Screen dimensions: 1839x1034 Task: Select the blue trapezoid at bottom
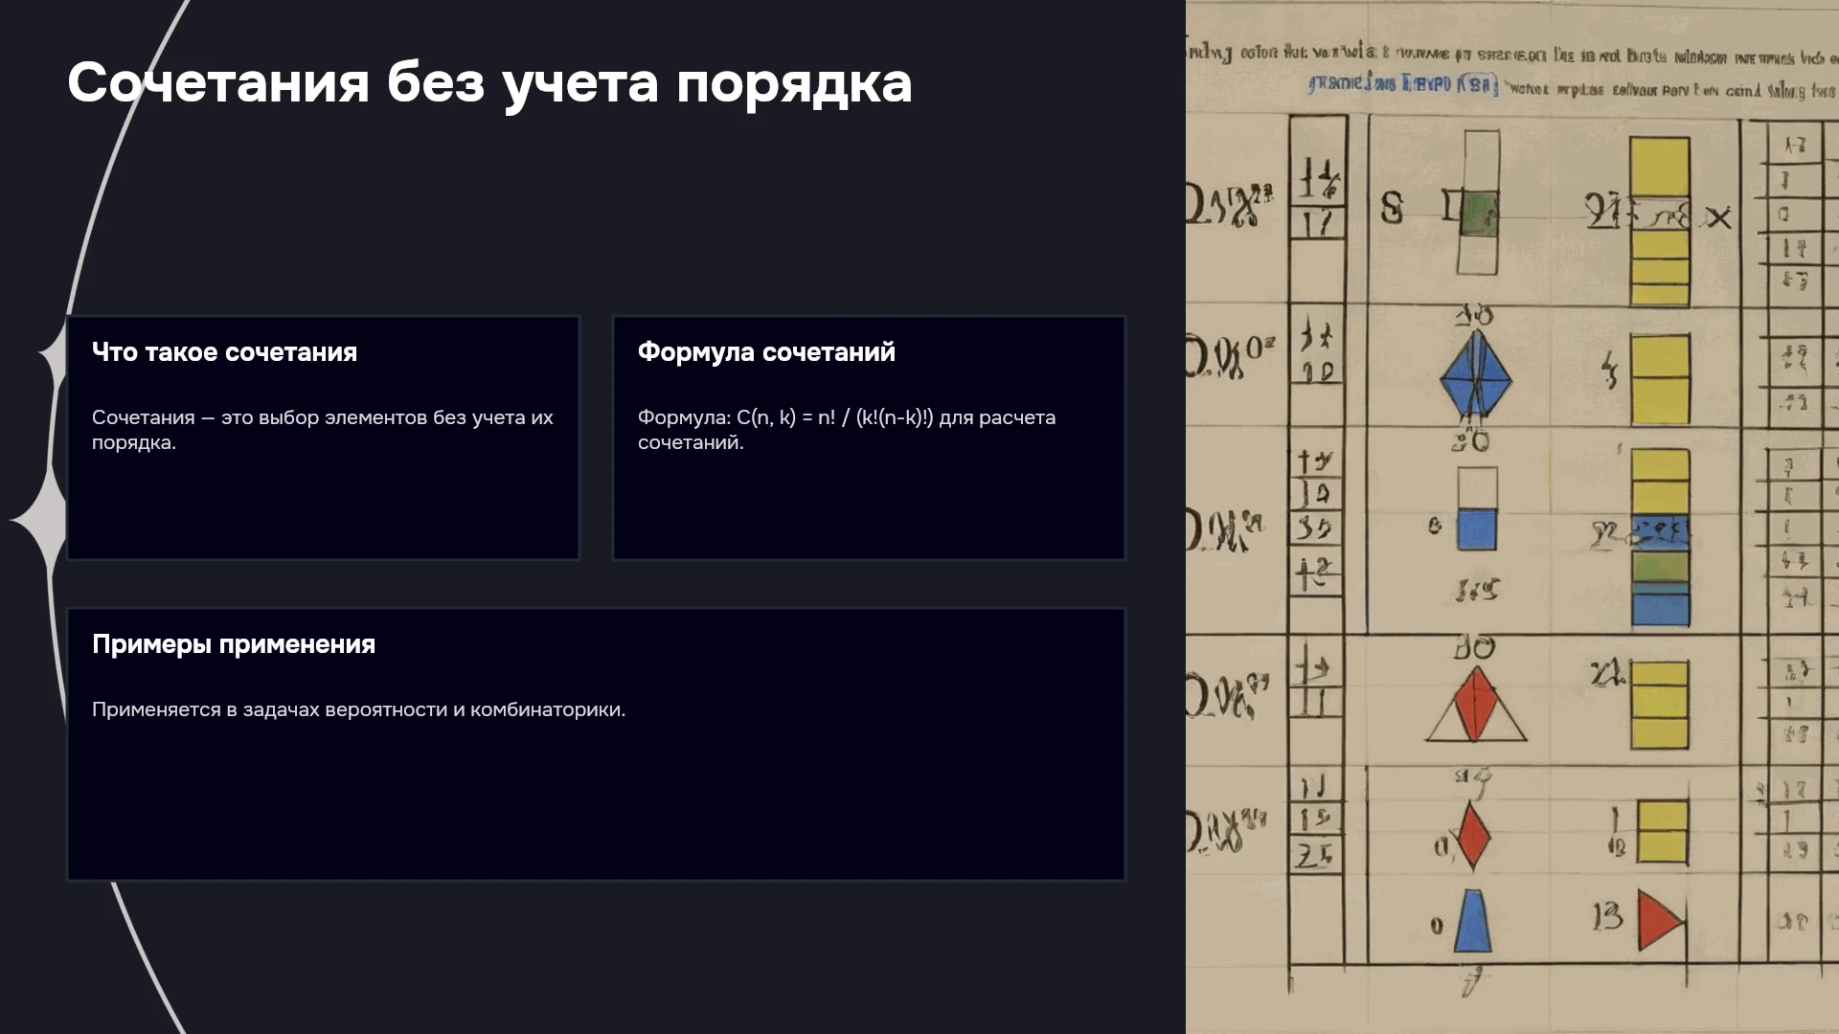[1473, 921]
